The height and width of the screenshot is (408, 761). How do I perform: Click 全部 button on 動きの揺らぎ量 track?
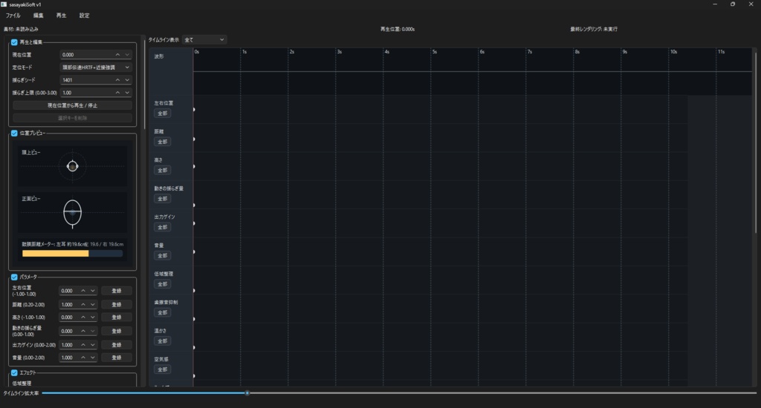tap(162, 199)
